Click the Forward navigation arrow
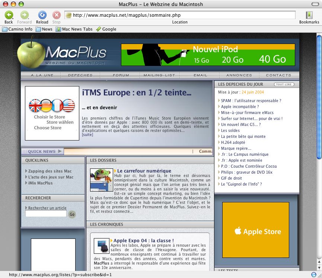The image size is (322, 278). pyautogui.click(x=25, y=15)
